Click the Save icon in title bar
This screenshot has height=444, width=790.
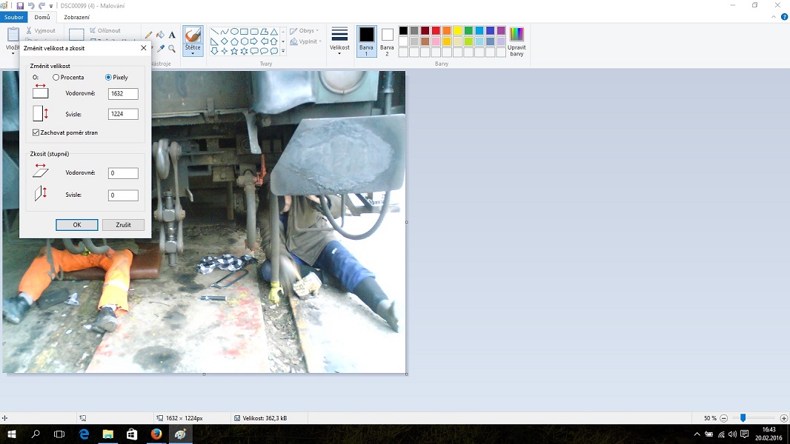point(20,5)
